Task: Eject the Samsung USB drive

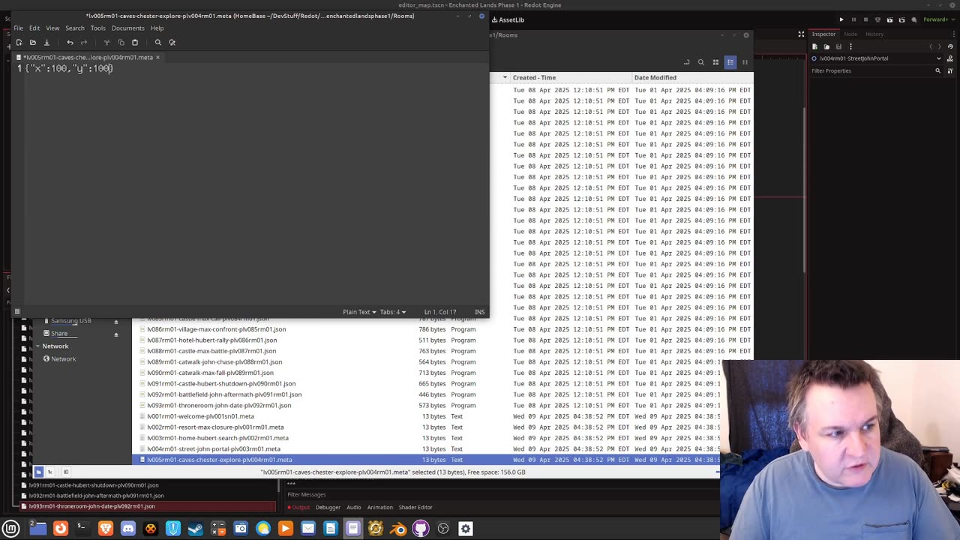Action: tap(115, 322)
